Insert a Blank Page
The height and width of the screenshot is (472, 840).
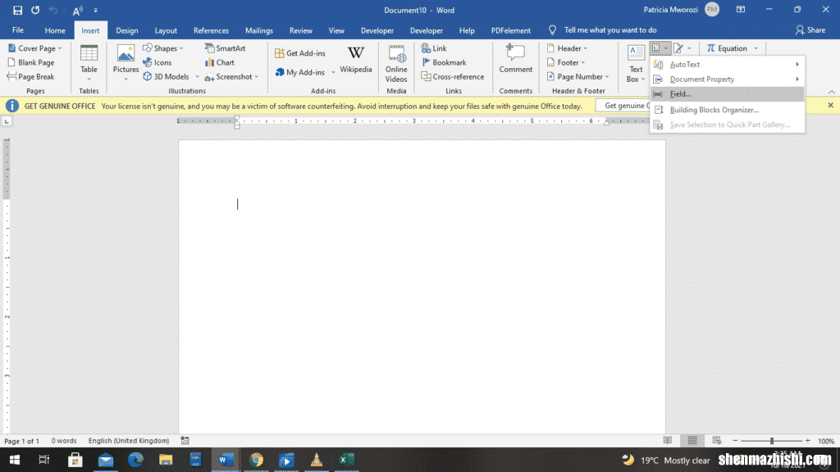point(31,62)
